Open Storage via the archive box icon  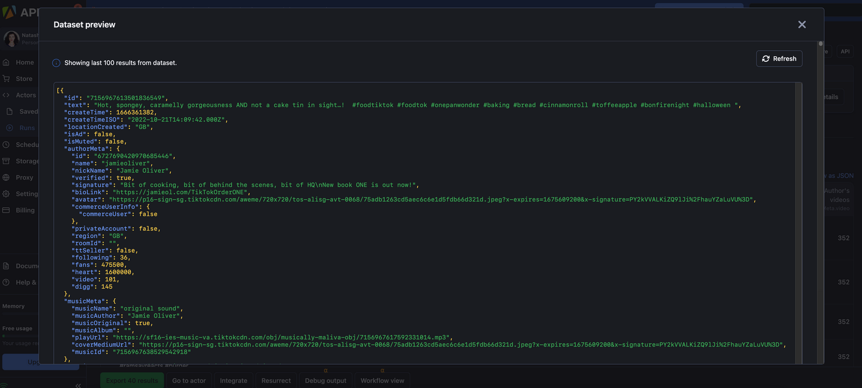6,161
